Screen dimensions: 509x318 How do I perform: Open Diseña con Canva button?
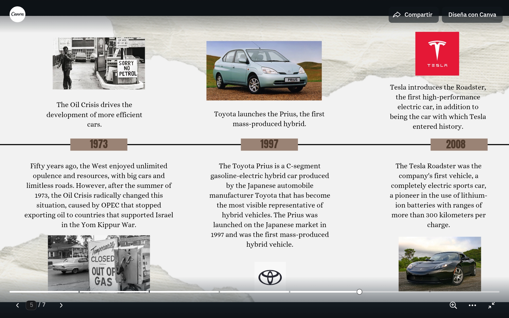(472, 15)
